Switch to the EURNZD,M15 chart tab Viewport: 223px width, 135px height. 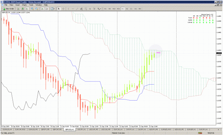[166, 129]
